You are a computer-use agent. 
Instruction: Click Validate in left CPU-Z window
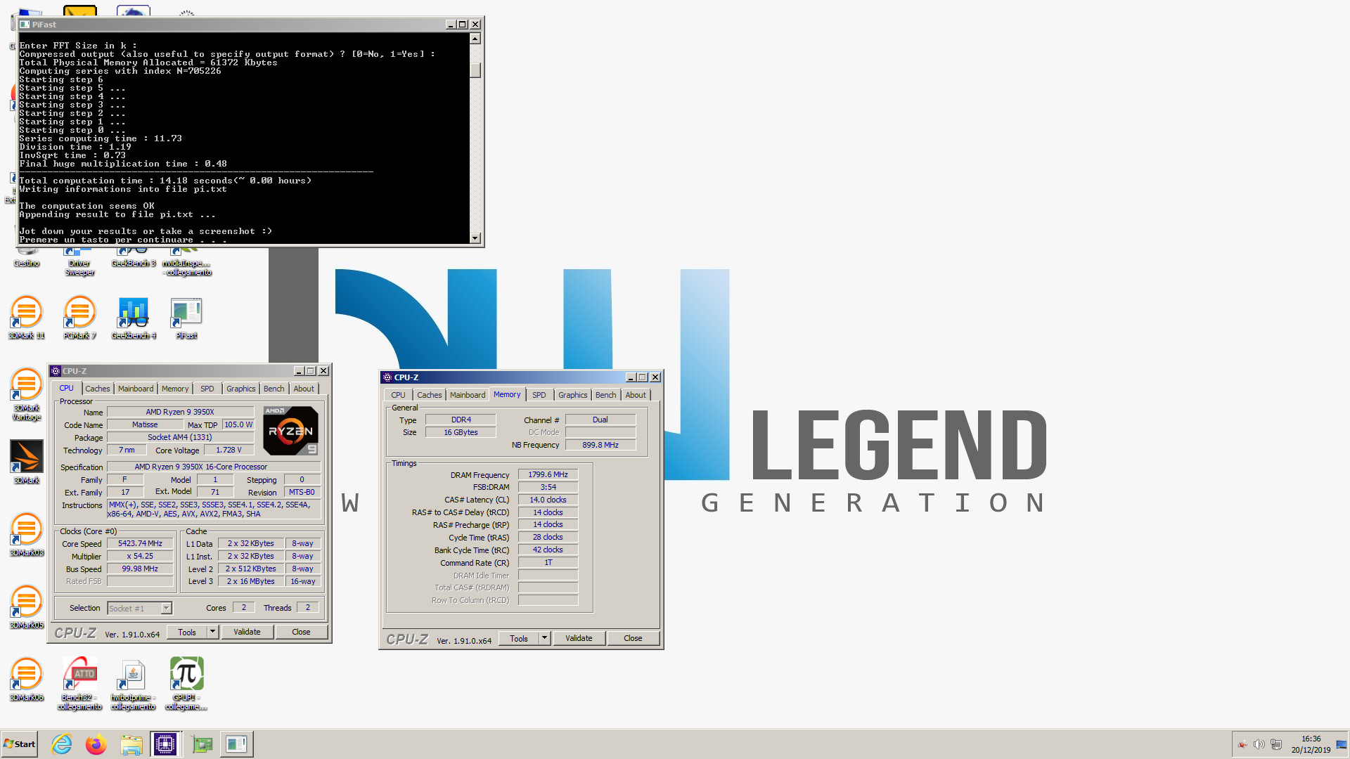(247, 632)
